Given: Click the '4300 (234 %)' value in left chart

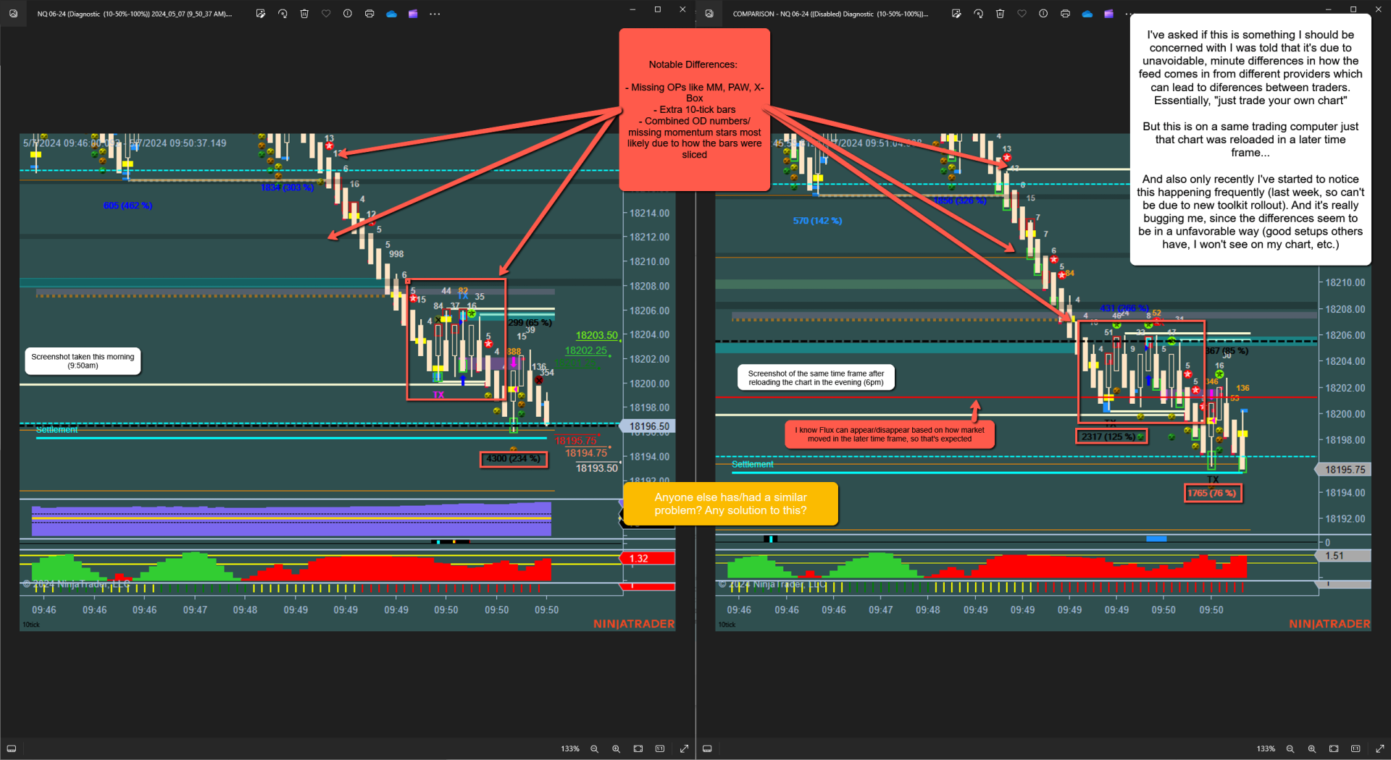Looking at the screenshot, I should click(x=513, y=459).
